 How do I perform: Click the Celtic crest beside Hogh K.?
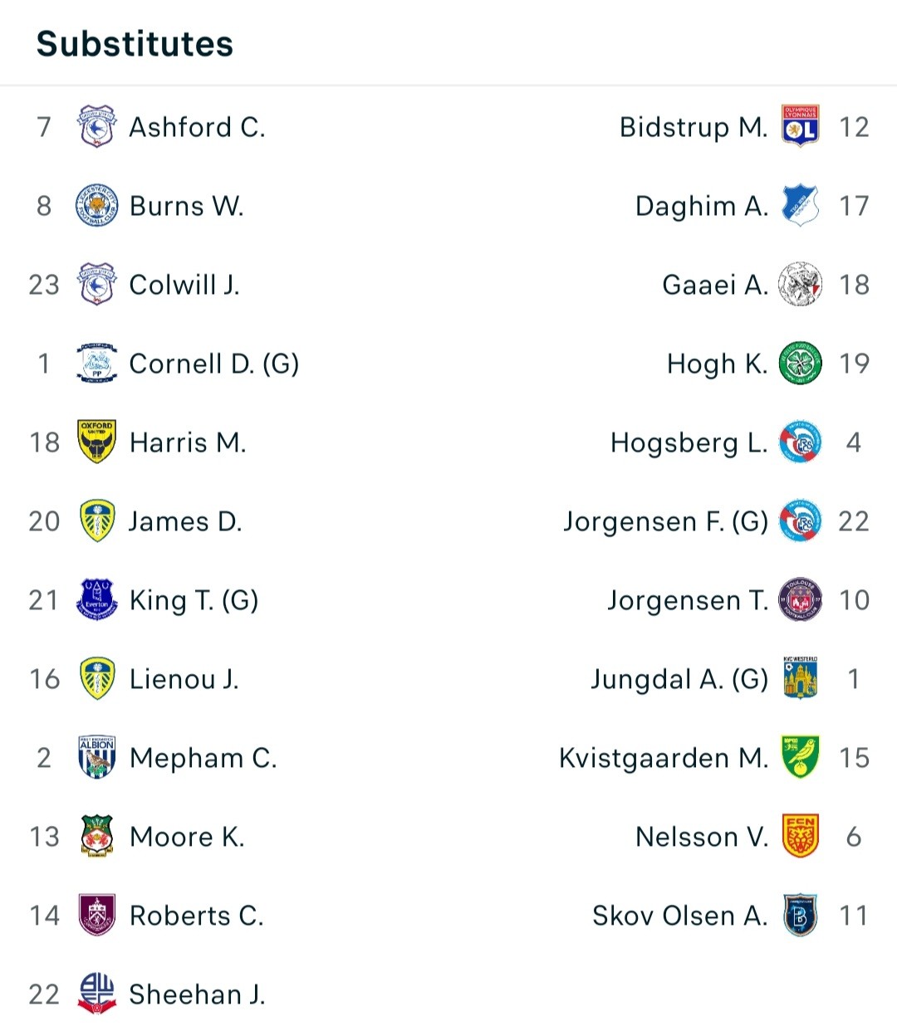801,364
